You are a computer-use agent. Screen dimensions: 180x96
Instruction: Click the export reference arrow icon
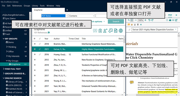tap(110, 31)
